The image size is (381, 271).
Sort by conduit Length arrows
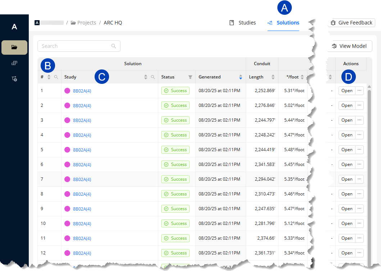pos(273,77)
